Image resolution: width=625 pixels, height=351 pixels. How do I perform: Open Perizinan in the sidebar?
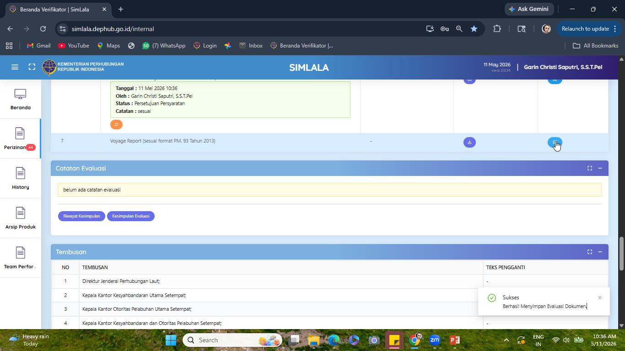(x=20, y=139)
